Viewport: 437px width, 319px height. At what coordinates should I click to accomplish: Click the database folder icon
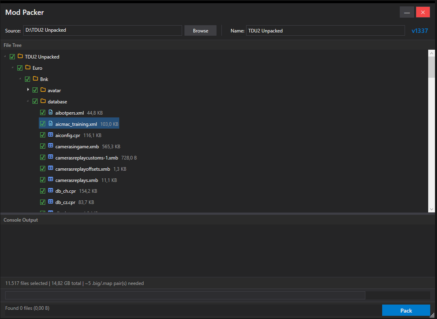click(43, 101)
